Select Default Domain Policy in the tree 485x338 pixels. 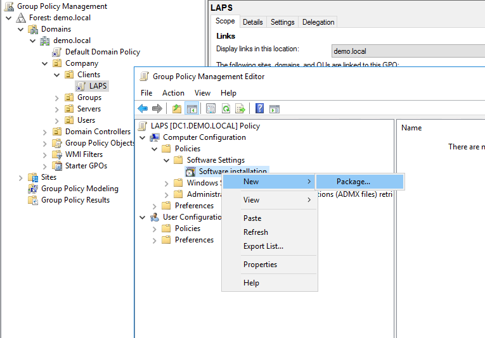point(102,52)
